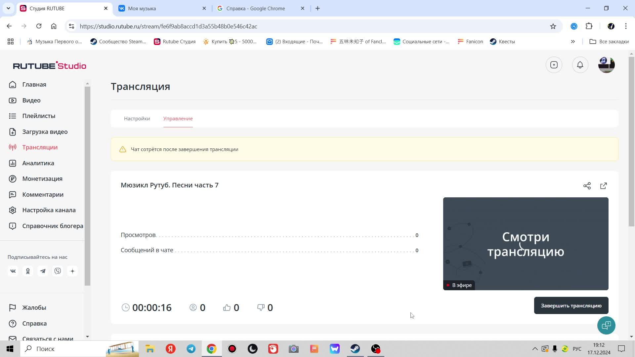Expand hidden bookmarks chevron
The height and width of the screenshot is (357, 635).
[x=572, y=42]
